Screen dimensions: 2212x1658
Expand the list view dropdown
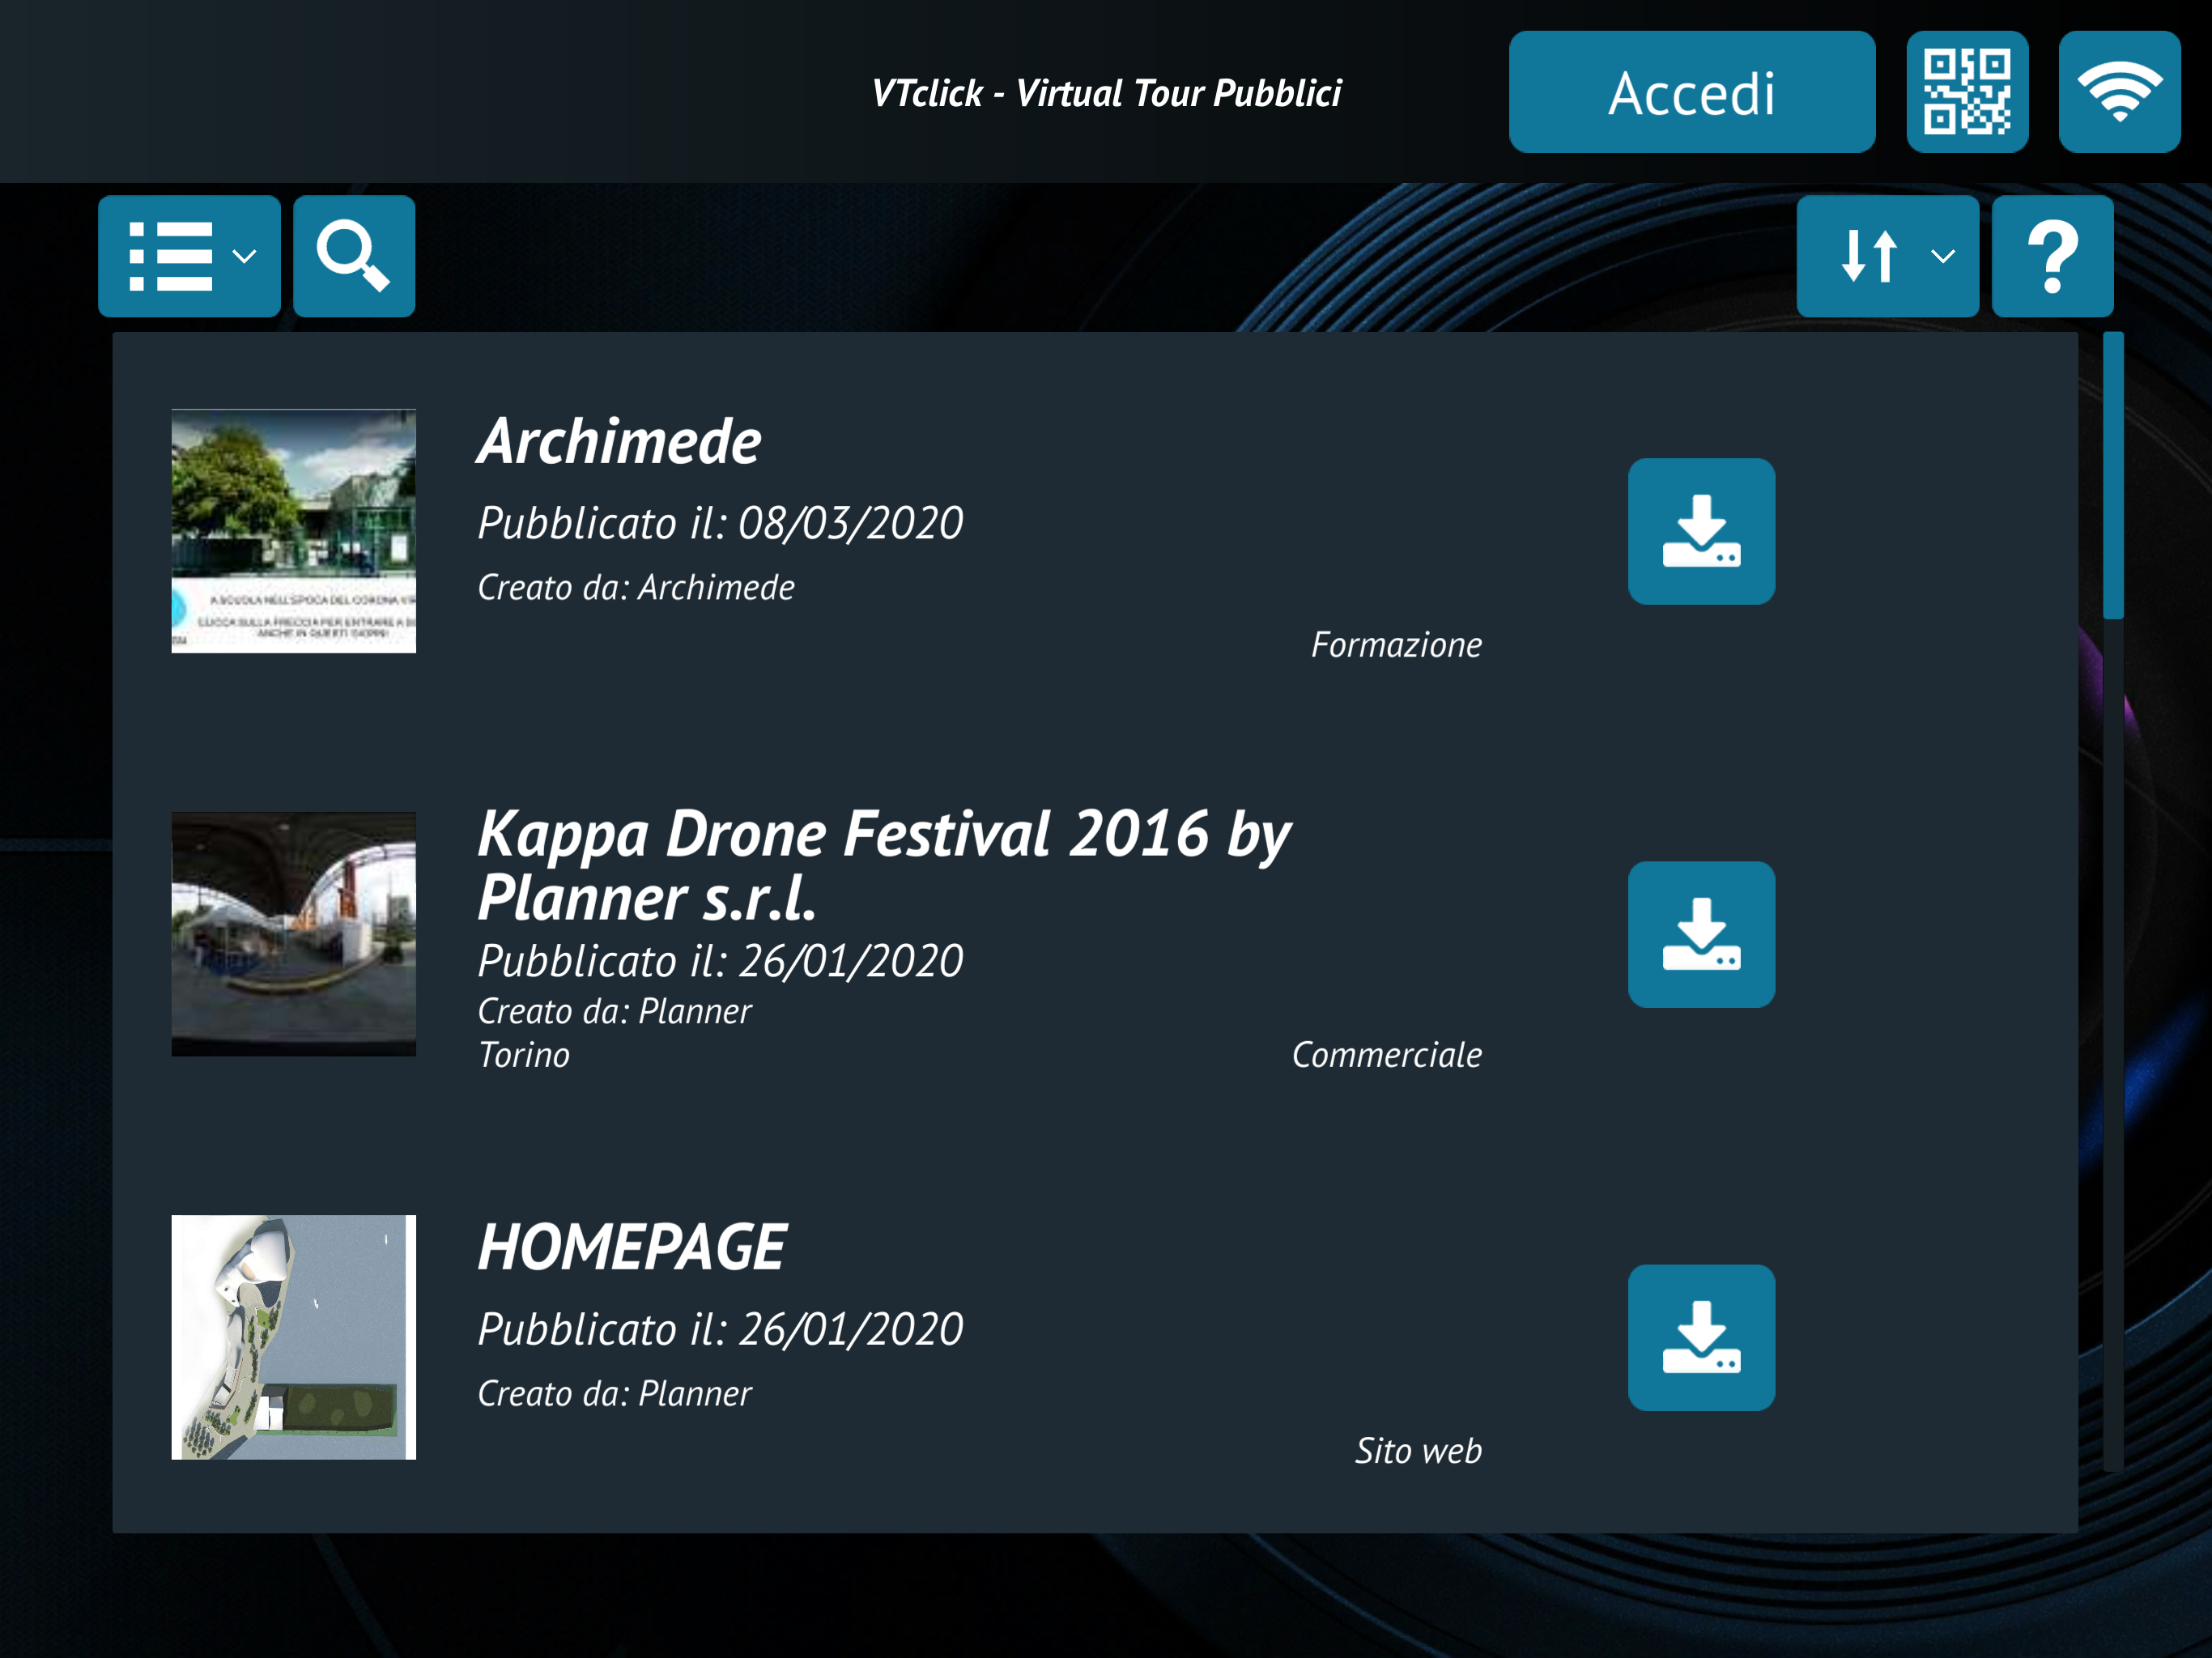[189, 256]
